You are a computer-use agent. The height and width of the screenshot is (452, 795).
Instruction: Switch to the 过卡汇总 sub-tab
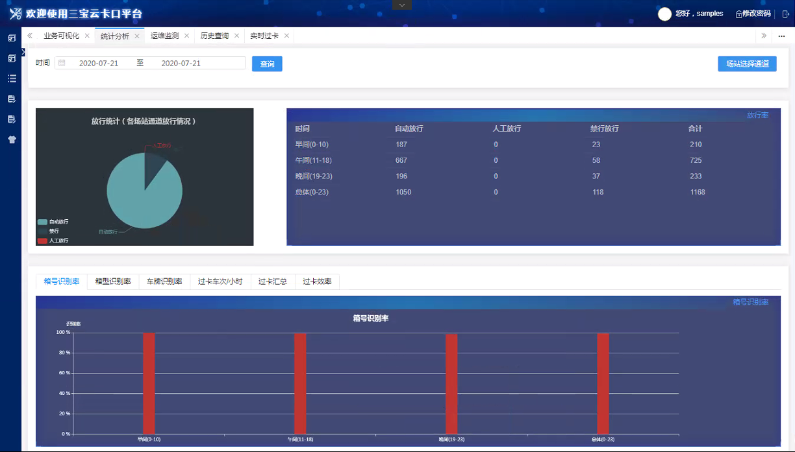pos(272,281)
